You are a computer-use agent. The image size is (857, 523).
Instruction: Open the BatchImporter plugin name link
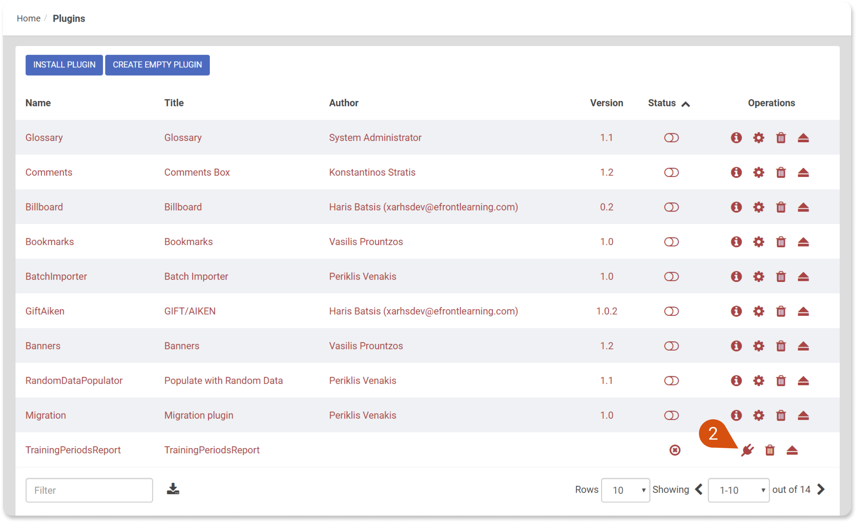pyautogui.click(x=56, y=276)
